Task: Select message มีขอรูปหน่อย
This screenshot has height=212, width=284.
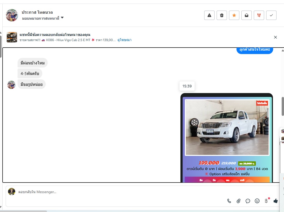Action: (x=31, y=84)
